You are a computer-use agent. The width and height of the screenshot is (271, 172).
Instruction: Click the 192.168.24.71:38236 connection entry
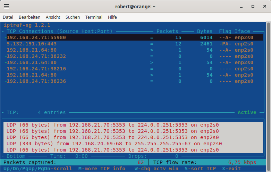pyautogui.click(x=36, y=81)
